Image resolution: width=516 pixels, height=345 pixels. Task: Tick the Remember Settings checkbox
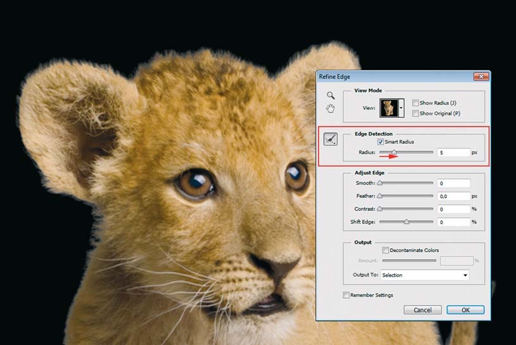point(346,295)
